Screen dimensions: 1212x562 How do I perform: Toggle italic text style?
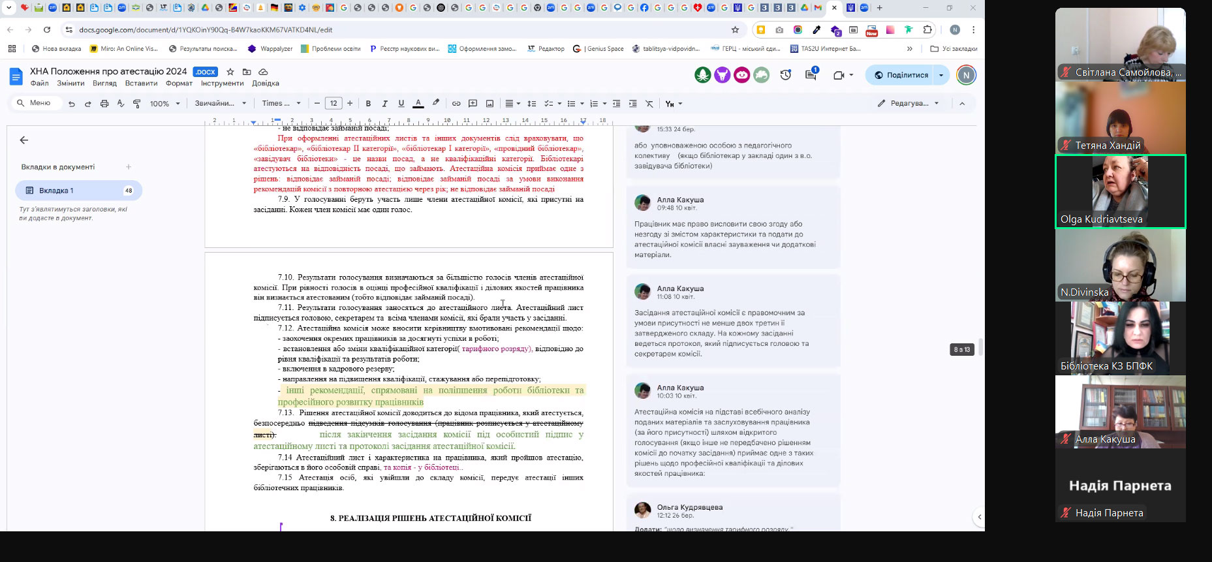(384, 104)
